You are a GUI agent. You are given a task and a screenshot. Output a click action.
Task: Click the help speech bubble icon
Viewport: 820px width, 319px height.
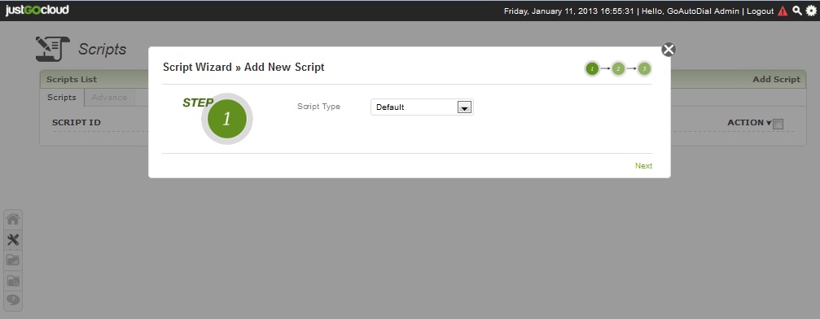13,300
